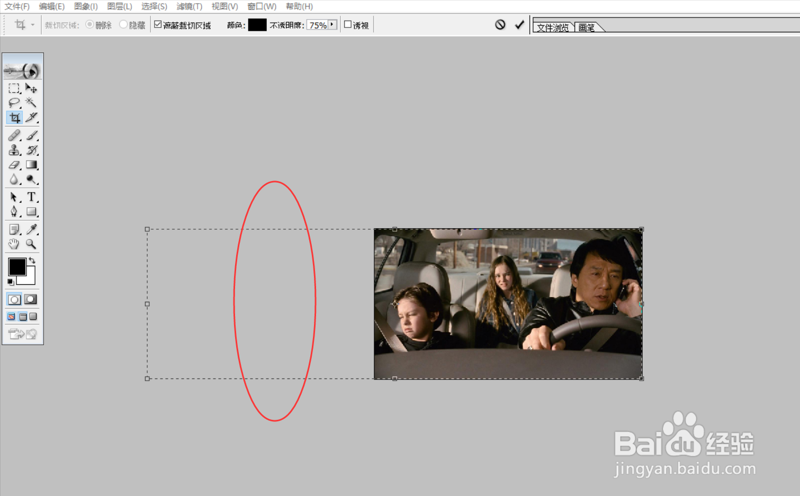Image resolution: width=800 pixels, height=496 pixels.
Task: Switch to the 文件浏览 palette tab
Action: 553,28
